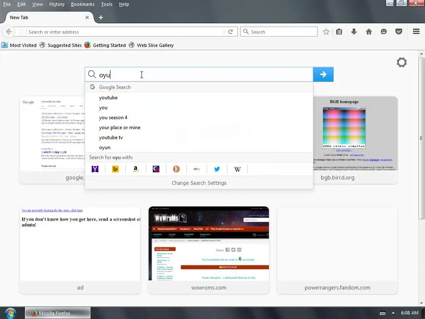Go to home page icon
The height and width of the screenshot is (319, 425).
pyautogui.click(x=369, y=32)
